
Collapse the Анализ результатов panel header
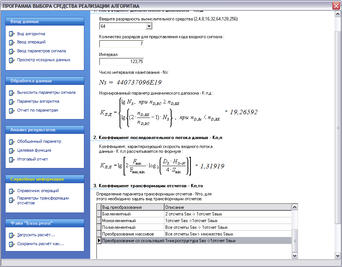[45, 129]
